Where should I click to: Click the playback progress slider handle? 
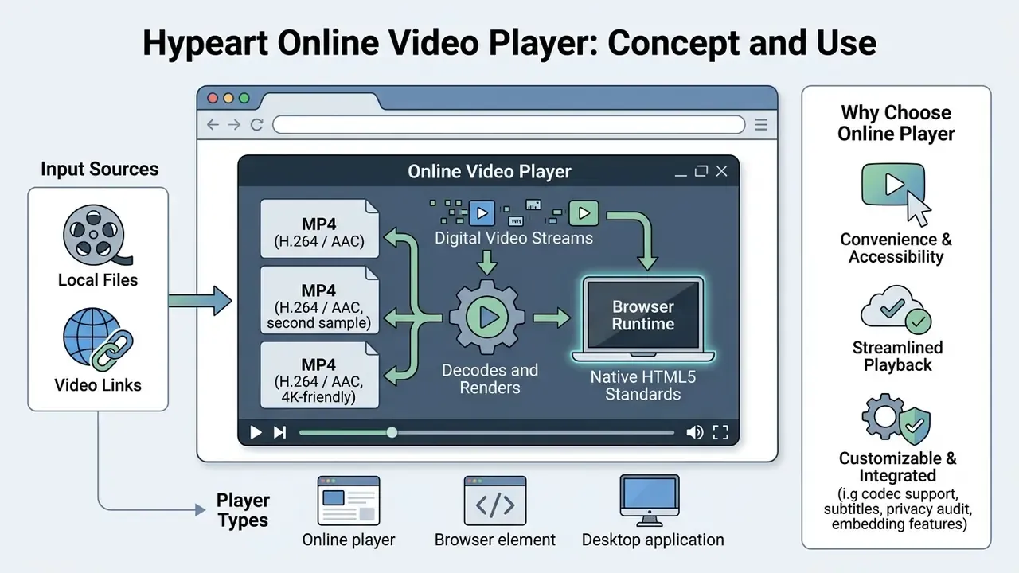(392, 432)
